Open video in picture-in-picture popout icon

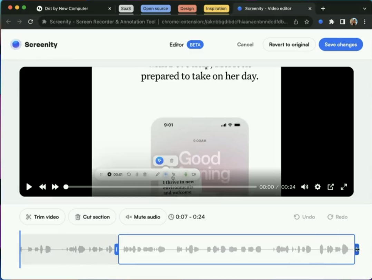click(331, 187)
